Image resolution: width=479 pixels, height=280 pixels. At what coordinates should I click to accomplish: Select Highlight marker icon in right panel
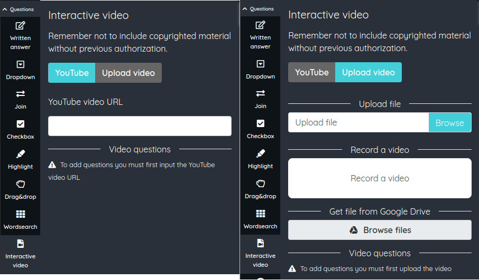(x=260, y=153)
